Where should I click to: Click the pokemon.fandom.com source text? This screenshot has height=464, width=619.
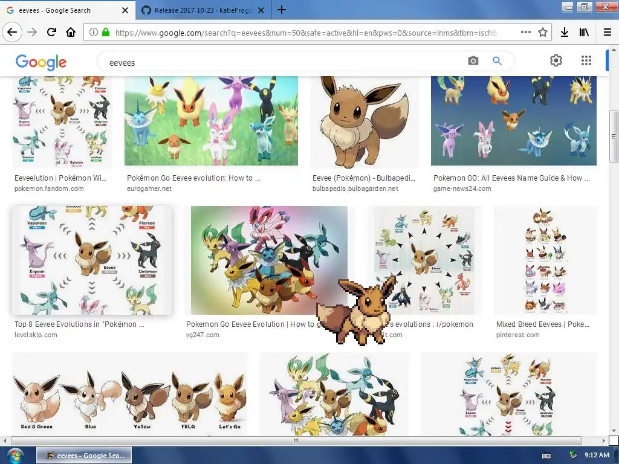(49, 188)
